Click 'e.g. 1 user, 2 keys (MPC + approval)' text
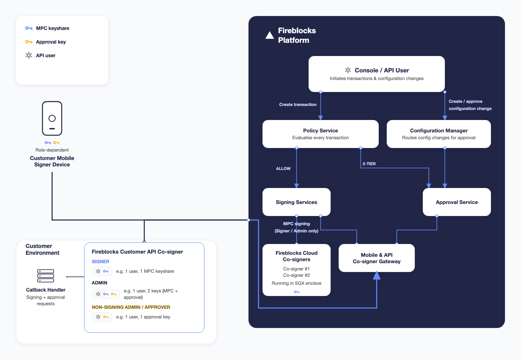Screen dimensions: 521x360 (x=151, y=294)
